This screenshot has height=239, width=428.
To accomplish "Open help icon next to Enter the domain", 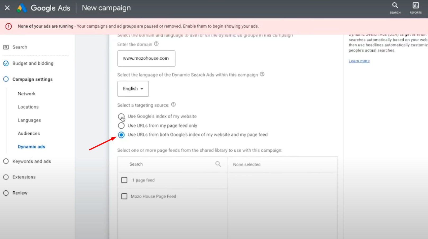I will [156, 44].
